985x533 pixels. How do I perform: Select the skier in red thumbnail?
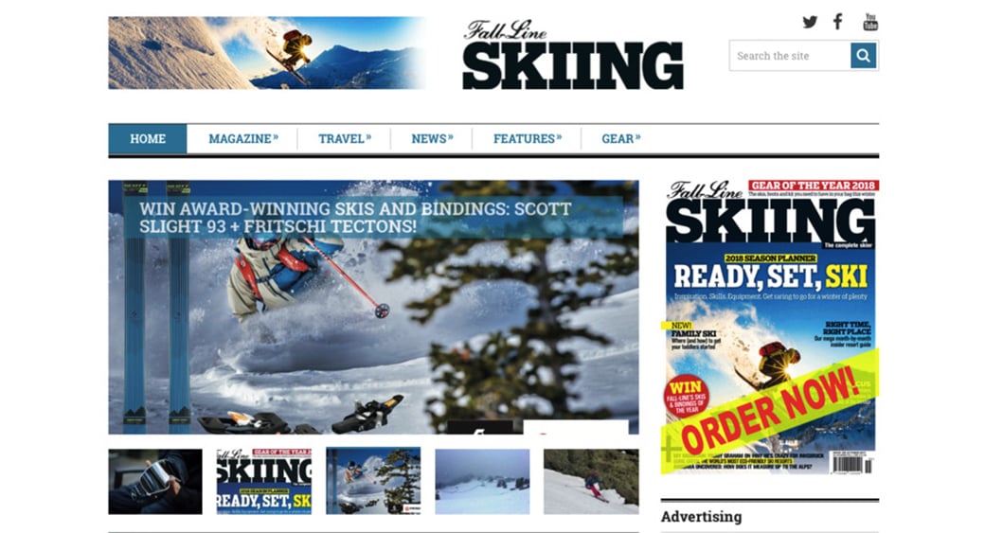(591, 482)
